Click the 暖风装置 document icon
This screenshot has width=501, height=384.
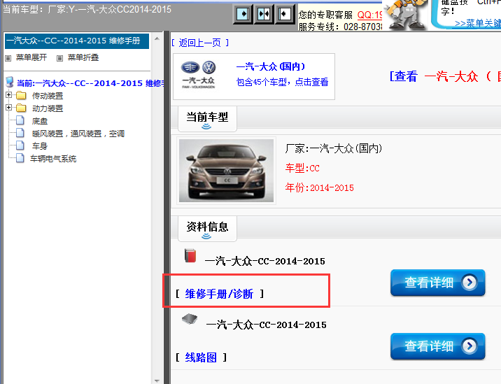[x=20, y=133]
